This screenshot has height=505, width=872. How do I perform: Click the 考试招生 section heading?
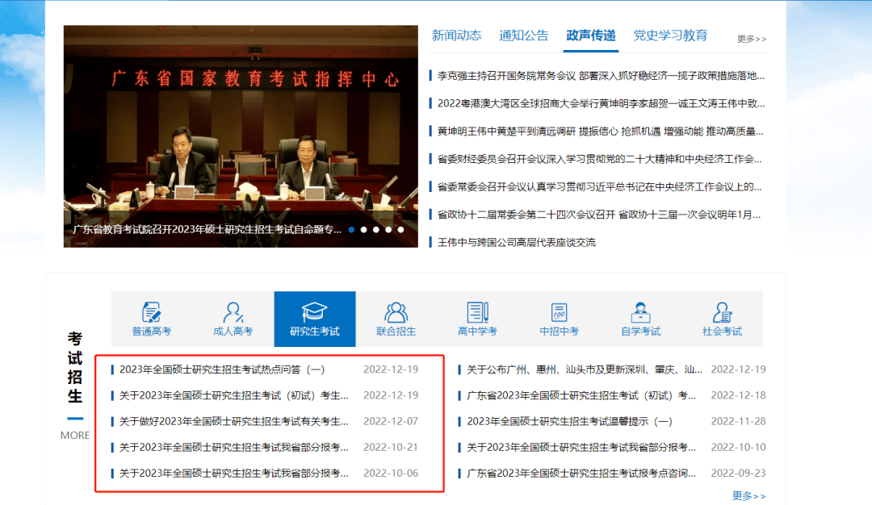tap(75, 367)
